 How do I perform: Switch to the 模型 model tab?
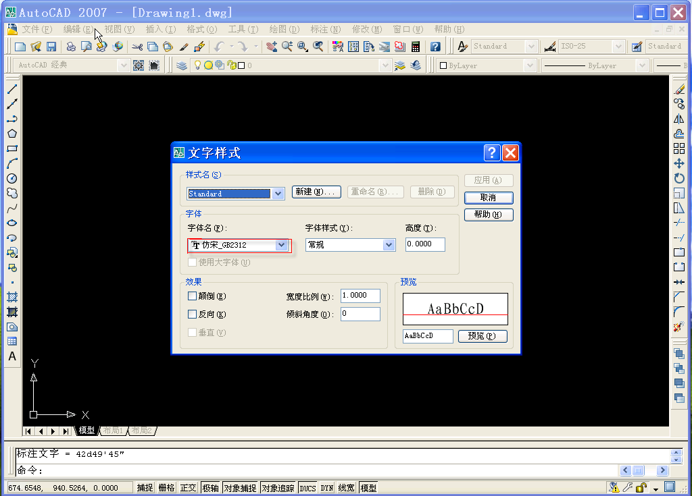point(86,431)
